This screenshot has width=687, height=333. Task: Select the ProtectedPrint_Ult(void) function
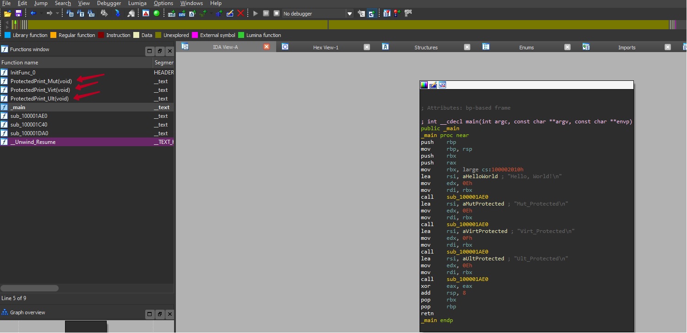tap(87, 99)
